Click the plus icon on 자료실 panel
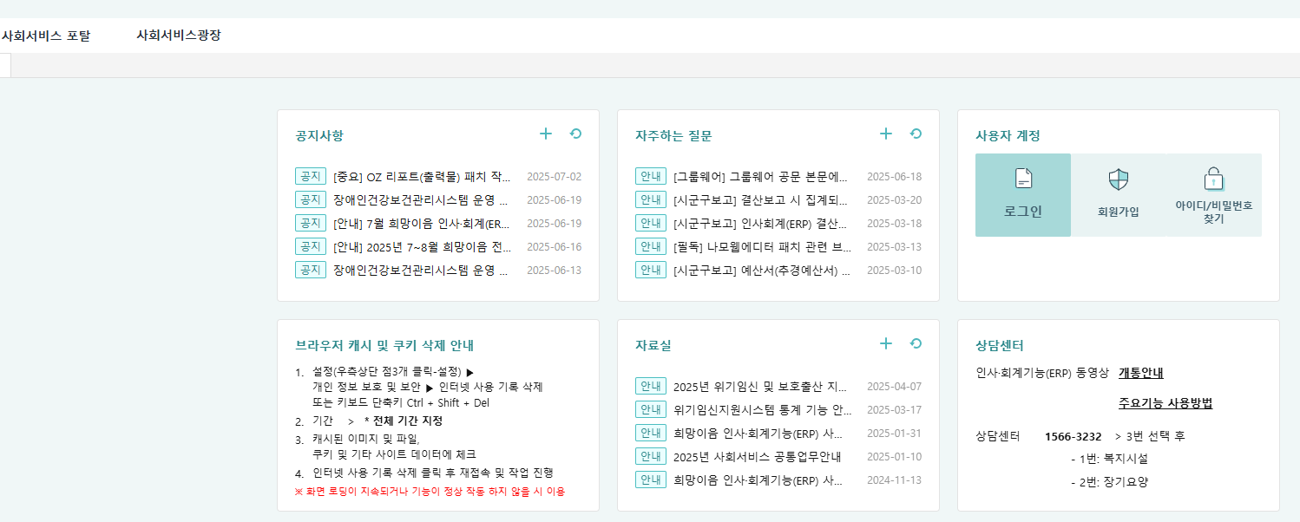Screen dimensions: 1300x522 885,343
